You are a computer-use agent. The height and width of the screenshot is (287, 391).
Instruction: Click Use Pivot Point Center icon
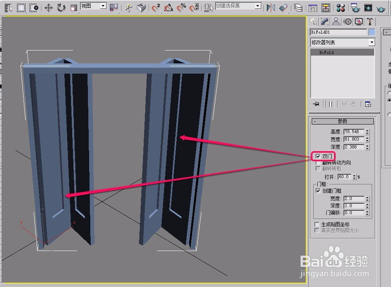point(114,8)
